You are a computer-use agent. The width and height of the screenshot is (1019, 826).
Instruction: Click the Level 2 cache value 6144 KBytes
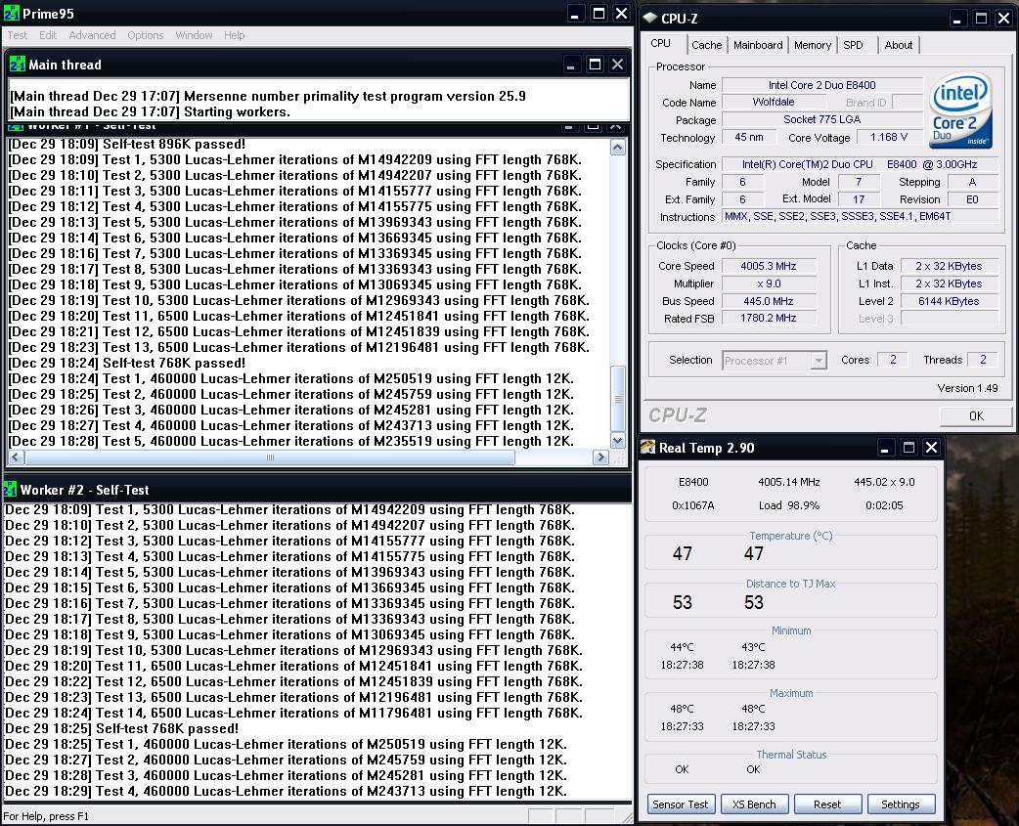(x=949, y=301)
